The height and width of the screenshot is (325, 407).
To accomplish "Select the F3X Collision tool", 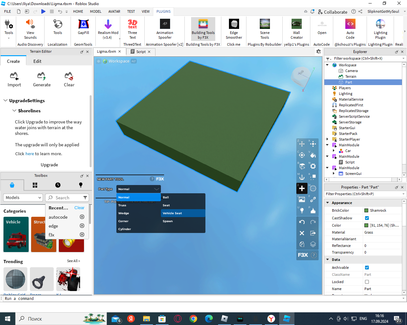I will pos(313,177).
